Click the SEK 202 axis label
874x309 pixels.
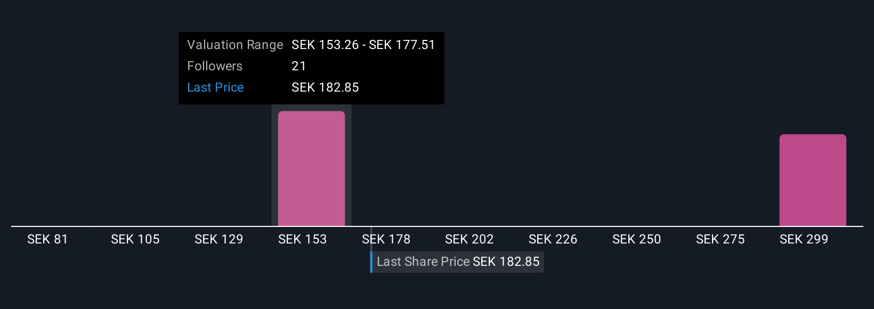pos(469,239)
